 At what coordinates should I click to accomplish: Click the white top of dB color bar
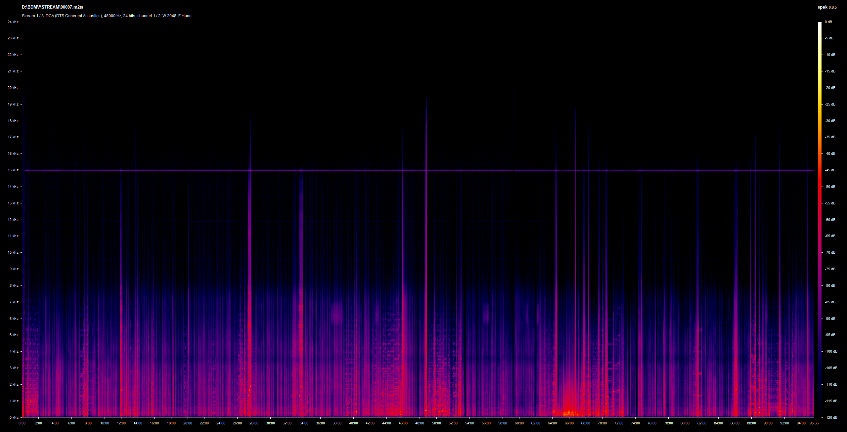pos(820,24)
